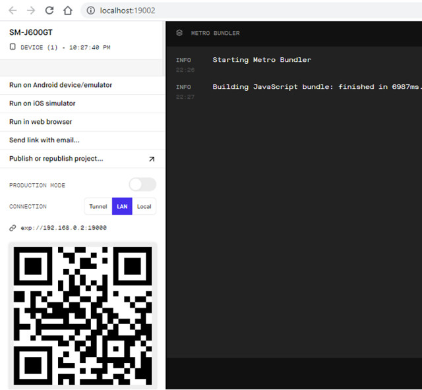Send link with email

tap(82, 140)
